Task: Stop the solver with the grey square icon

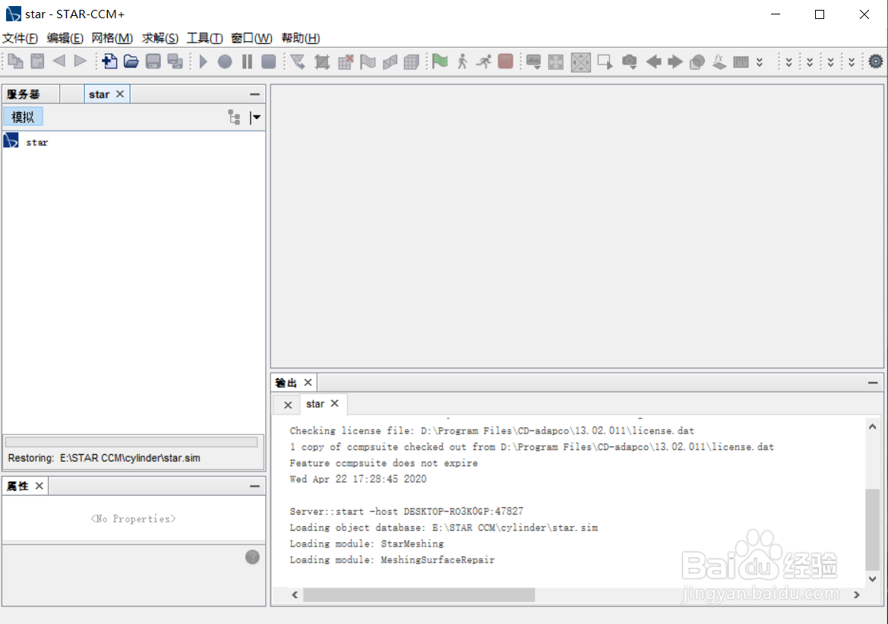Action: click(x=268, y=61)
